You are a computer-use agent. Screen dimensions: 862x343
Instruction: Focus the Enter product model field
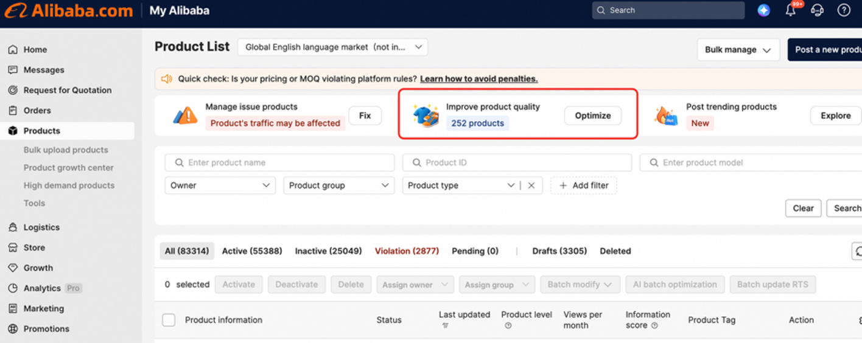pyautogui.click(x=751, y=162)
